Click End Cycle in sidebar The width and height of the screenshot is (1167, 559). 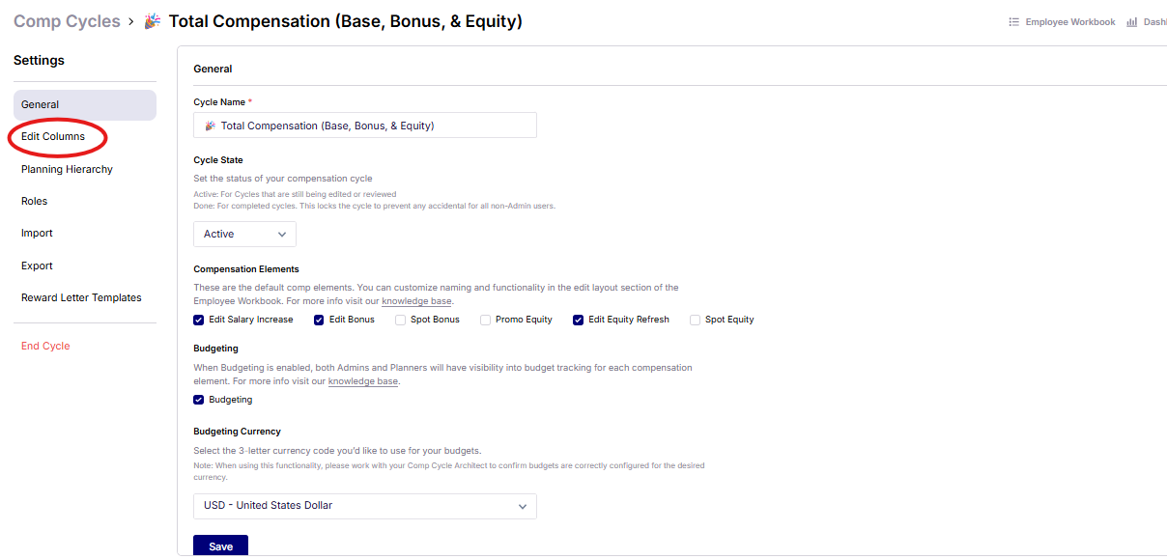pyautogui.click(x=45, y=346)
